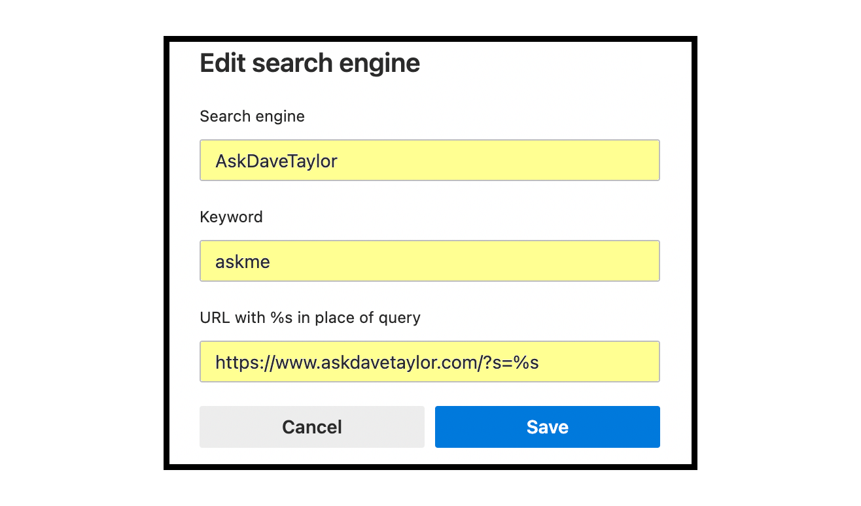Confirm changes with the Save button
Viewport: 861px width, 506px height.
coord(547,427)
